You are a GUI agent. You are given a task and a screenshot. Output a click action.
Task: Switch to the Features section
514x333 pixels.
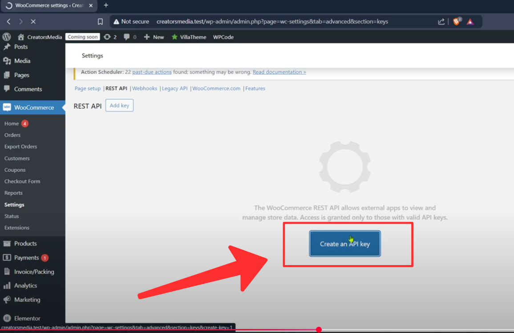coord(255,88)
